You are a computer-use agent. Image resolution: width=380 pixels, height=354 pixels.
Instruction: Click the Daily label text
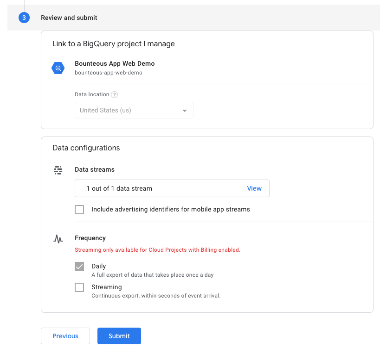click(x=99, y=266)
